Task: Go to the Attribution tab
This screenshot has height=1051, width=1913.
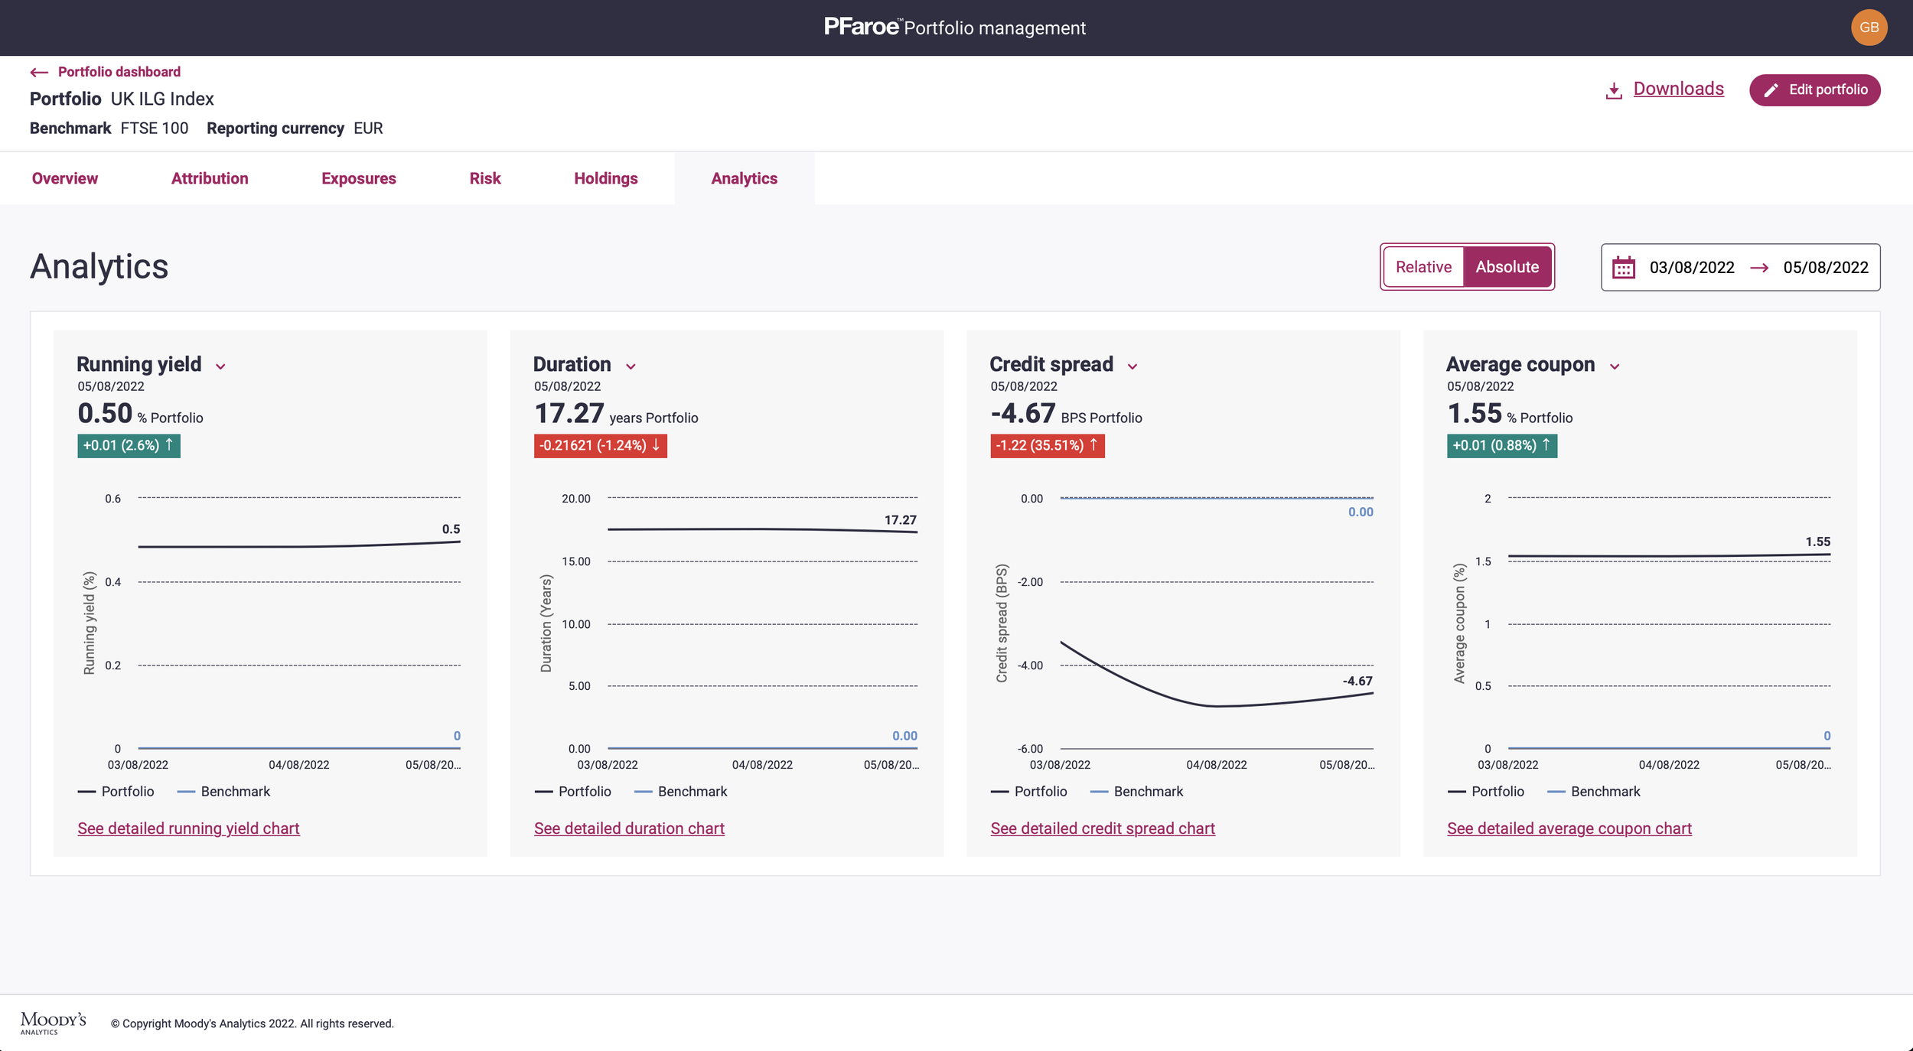Action: (210, 178)
